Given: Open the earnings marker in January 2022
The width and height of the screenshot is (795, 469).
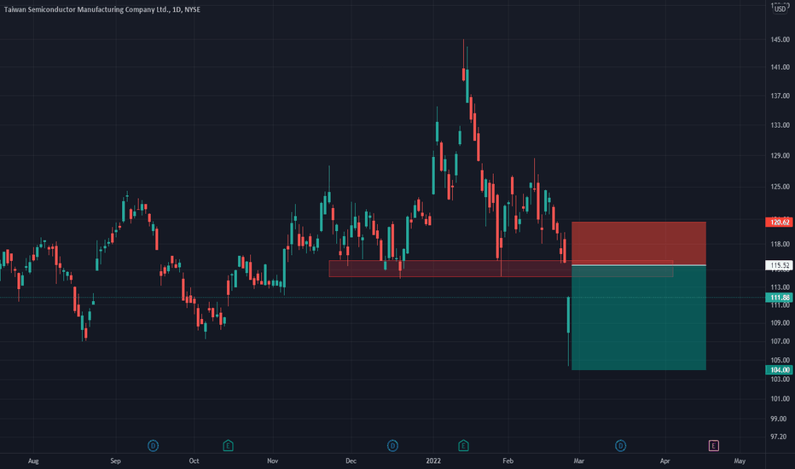Looking at the screenshot, I should click(463, 446).
